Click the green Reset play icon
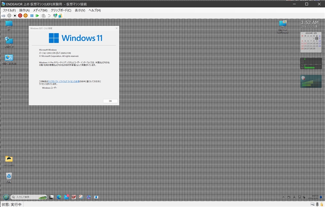The height and width of the screenshot is (207, 325). (37, 16)
